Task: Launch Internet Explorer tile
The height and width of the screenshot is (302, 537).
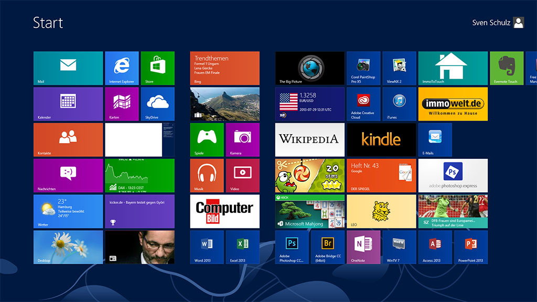Action: [122, 68]
